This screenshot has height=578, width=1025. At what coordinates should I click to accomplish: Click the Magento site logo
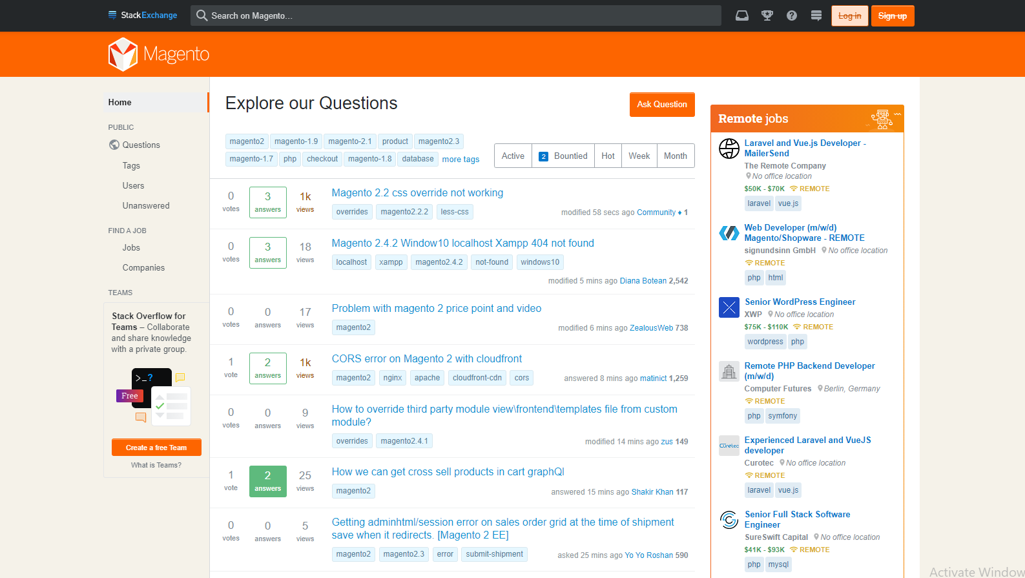point(159,54)
